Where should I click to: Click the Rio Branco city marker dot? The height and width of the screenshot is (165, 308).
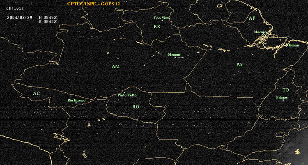click(x=76, y=103)
